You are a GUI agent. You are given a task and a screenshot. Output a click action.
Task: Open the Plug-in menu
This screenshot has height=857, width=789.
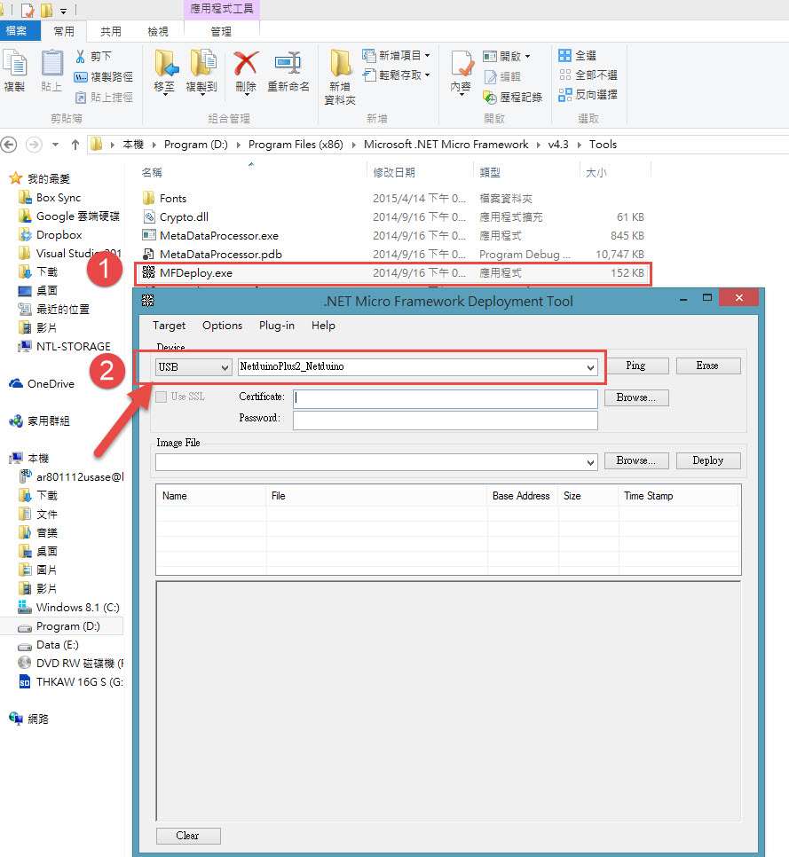tap(277, 326)
